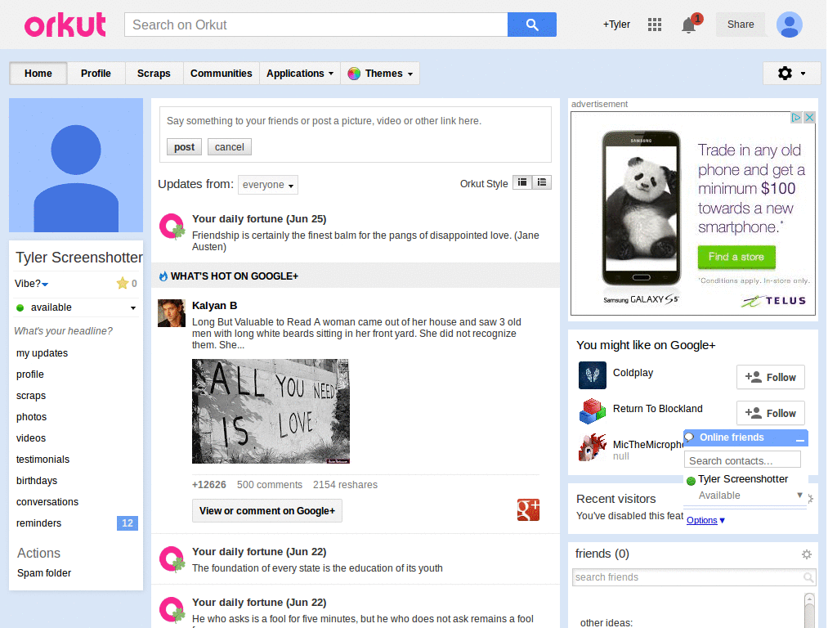Click Tyler Screenshotter in chat list
This screenshot has width=837, height=628.
pos(742,479)
